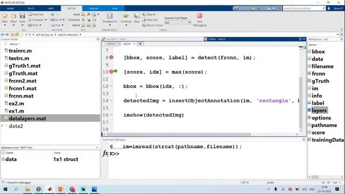Quit Debugging with the red stop icon
Image resolution: width=345 pixels, height=194 pixels.
pyautogui.click(x=199, y=16)
